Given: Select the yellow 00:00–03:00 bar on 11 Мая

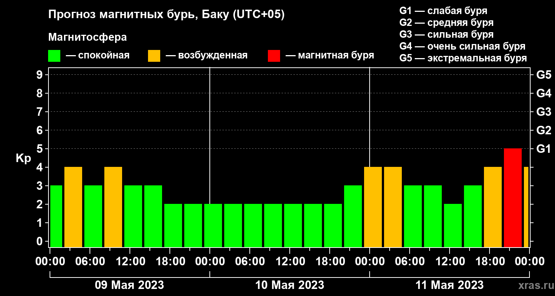Looking at the screenshot, I should (x=373, y=207).
